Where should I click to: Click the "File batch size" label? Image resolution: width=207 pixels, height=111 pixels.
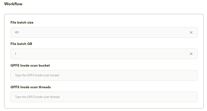(22, 22)
